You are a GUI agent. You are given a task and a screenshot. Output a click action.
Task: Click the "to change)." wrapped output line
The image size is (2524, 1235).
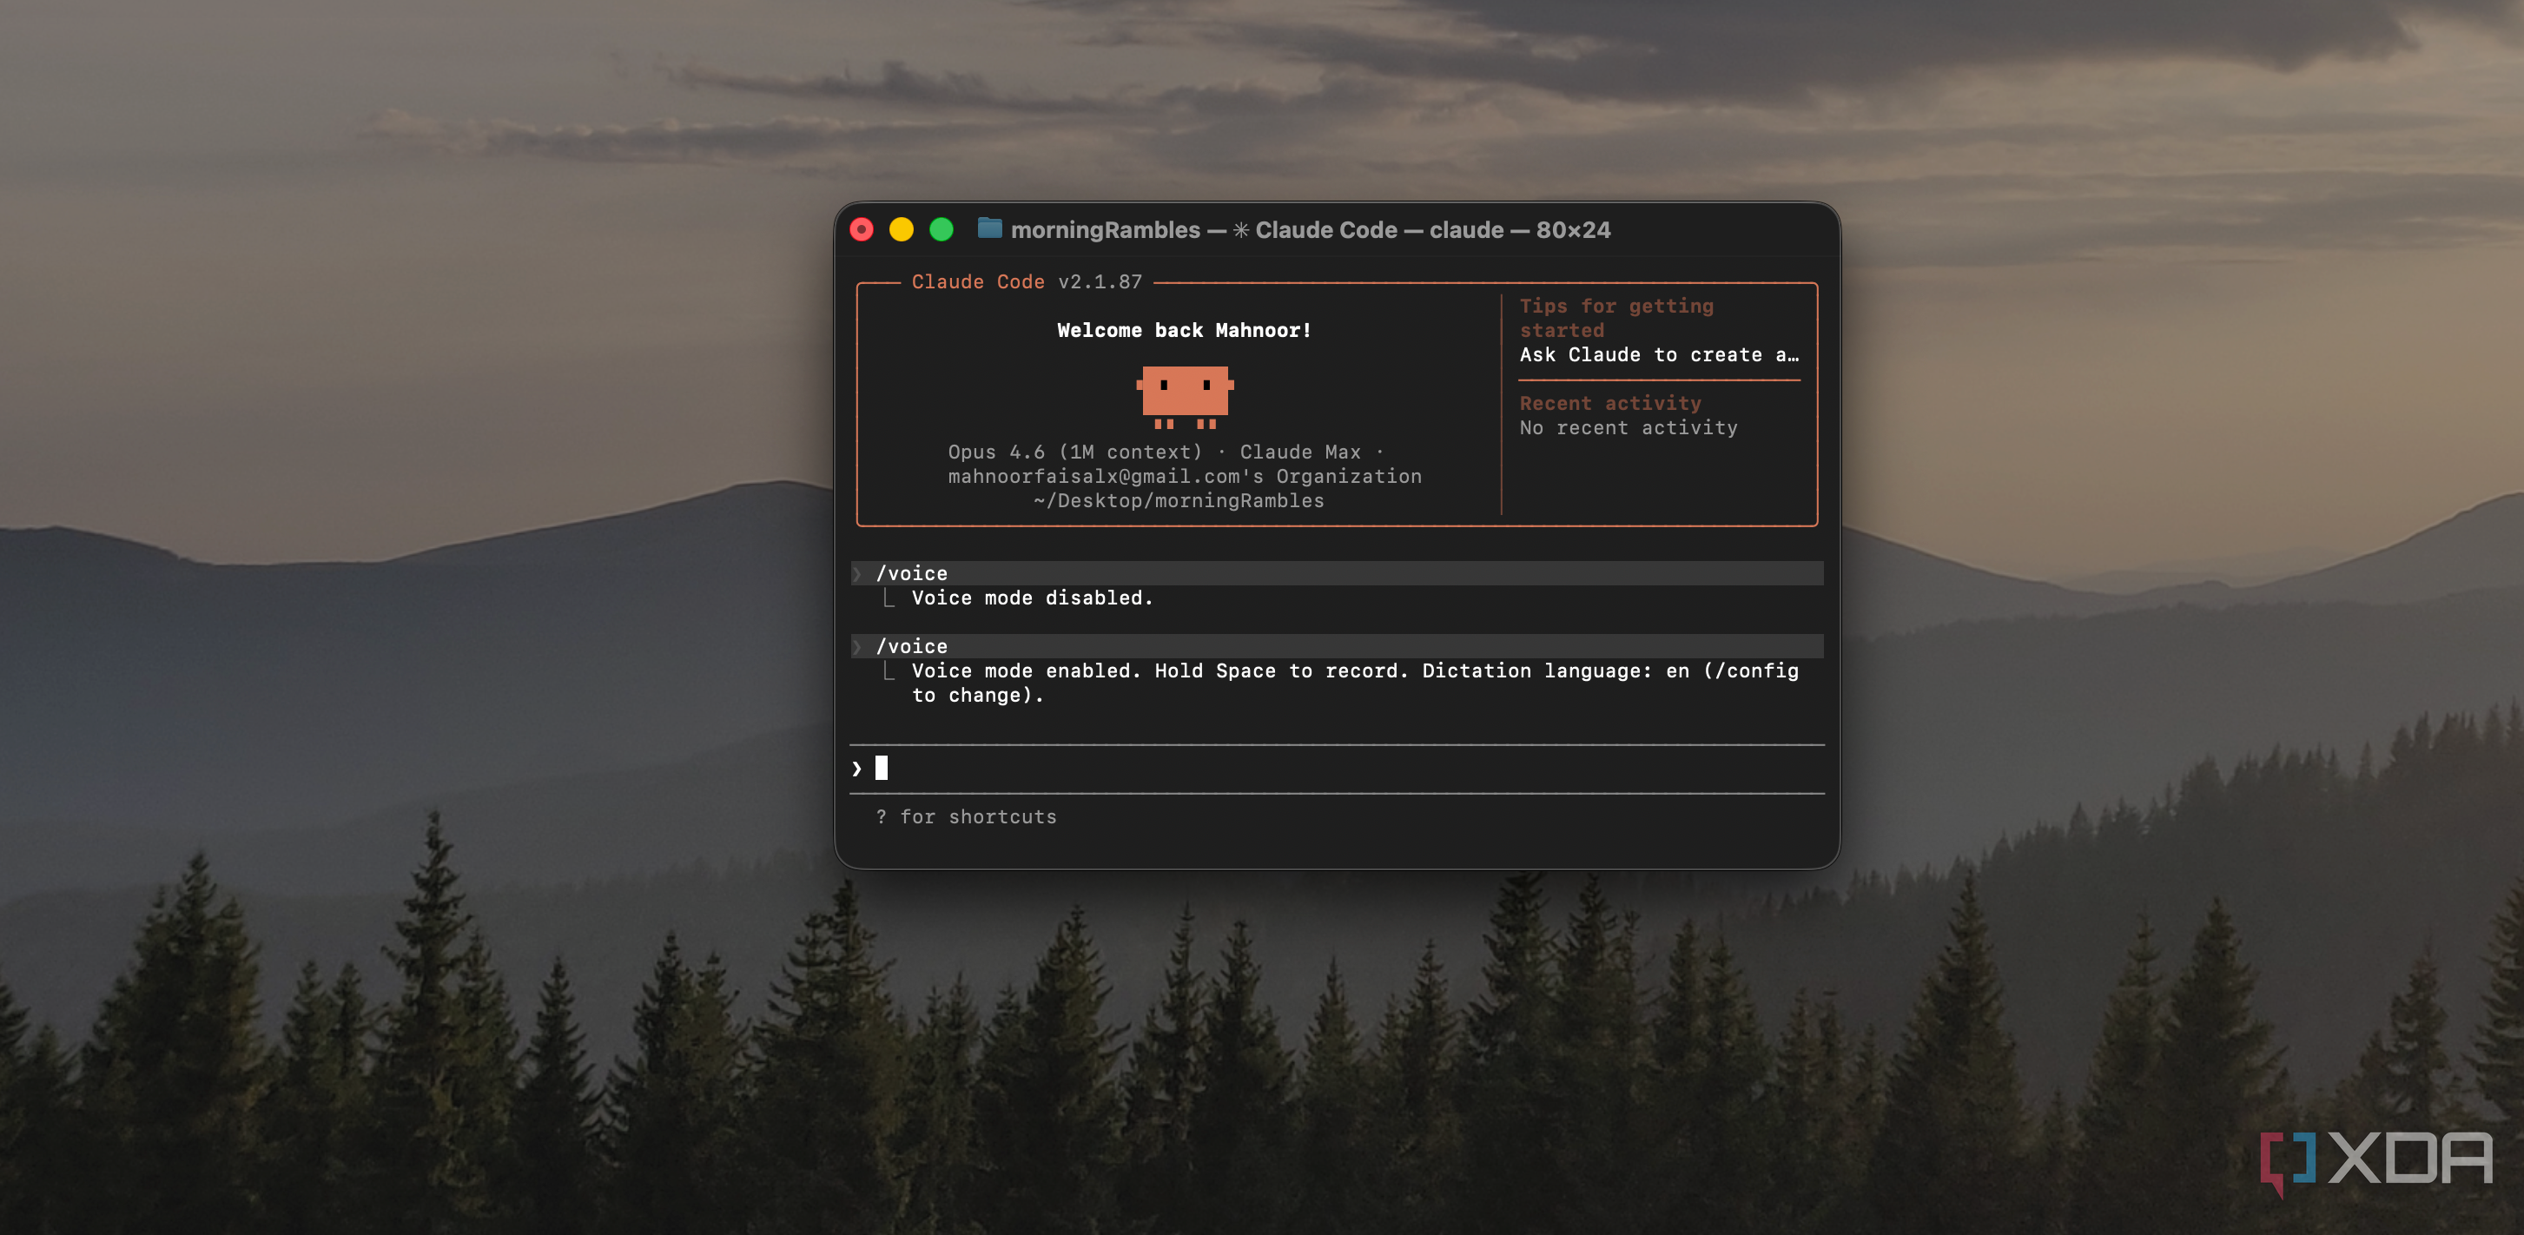(x=978, y=696)
